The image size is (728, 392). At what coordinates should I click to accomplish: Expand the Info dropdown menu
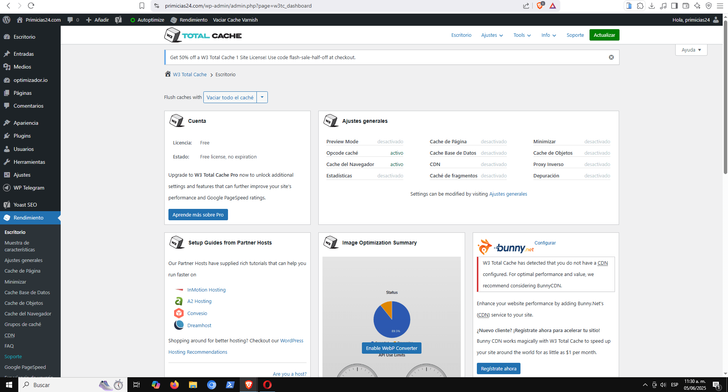click(549, 35)
